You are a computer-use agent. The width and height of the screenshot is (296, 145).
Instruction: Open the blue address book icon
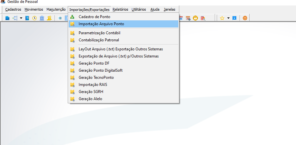tap(27, 18)
